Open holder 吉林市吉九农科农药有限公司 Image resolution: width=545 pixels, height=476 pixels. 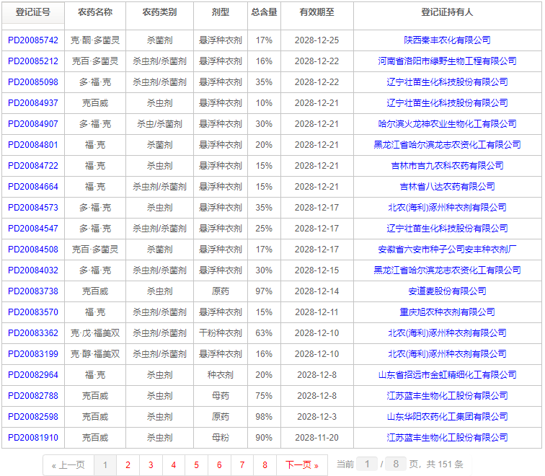447,166
